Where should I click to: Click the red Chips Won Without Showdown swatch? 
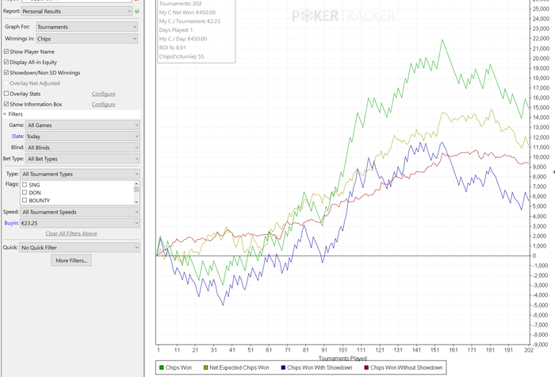[366, 367]
